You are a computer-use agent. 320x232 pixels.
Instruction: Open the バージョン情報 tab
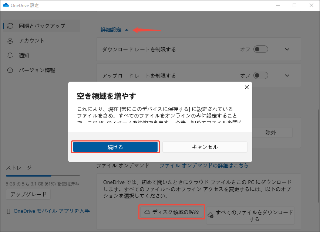tap(42, 70)
